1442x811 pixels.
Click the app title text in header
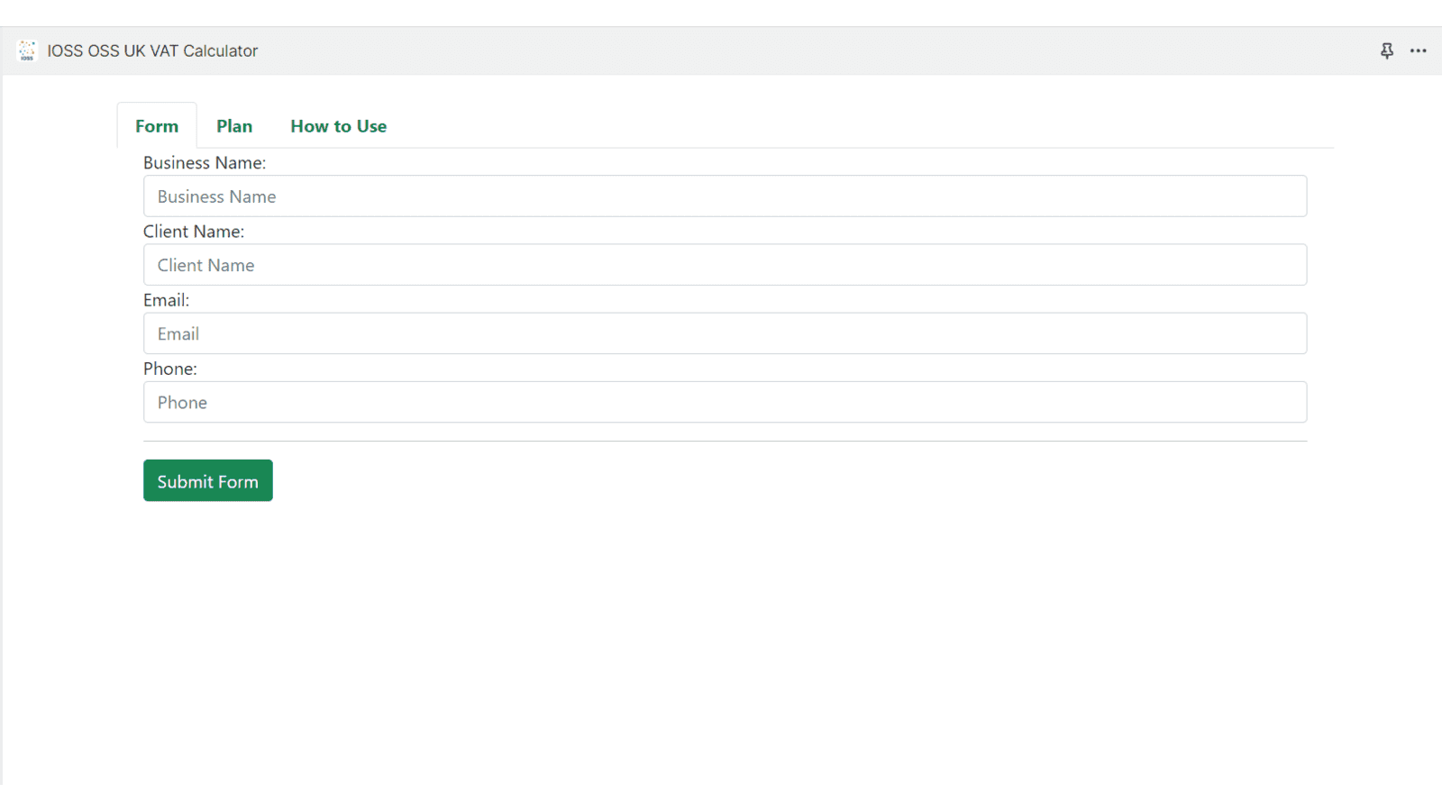tap(152, 51)
